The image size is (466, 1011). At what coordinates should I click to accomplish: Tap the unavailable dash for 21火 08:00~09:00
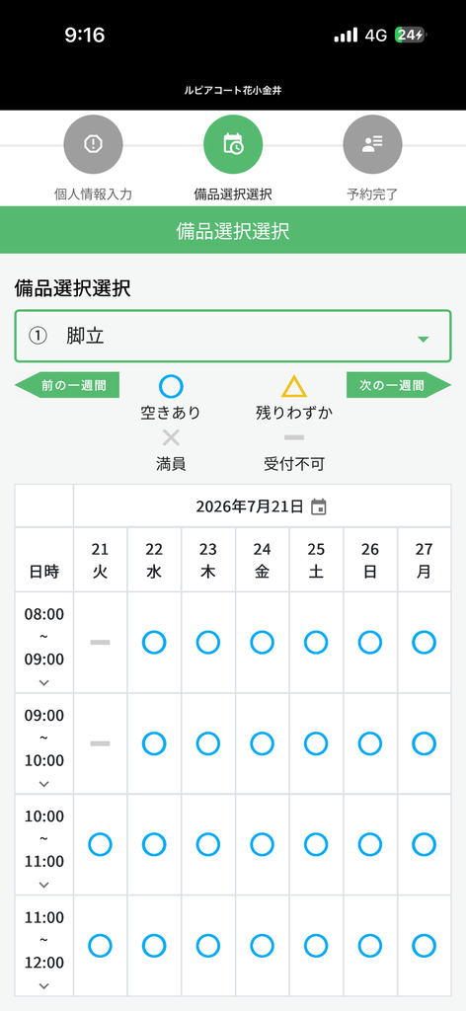[100, 642]
